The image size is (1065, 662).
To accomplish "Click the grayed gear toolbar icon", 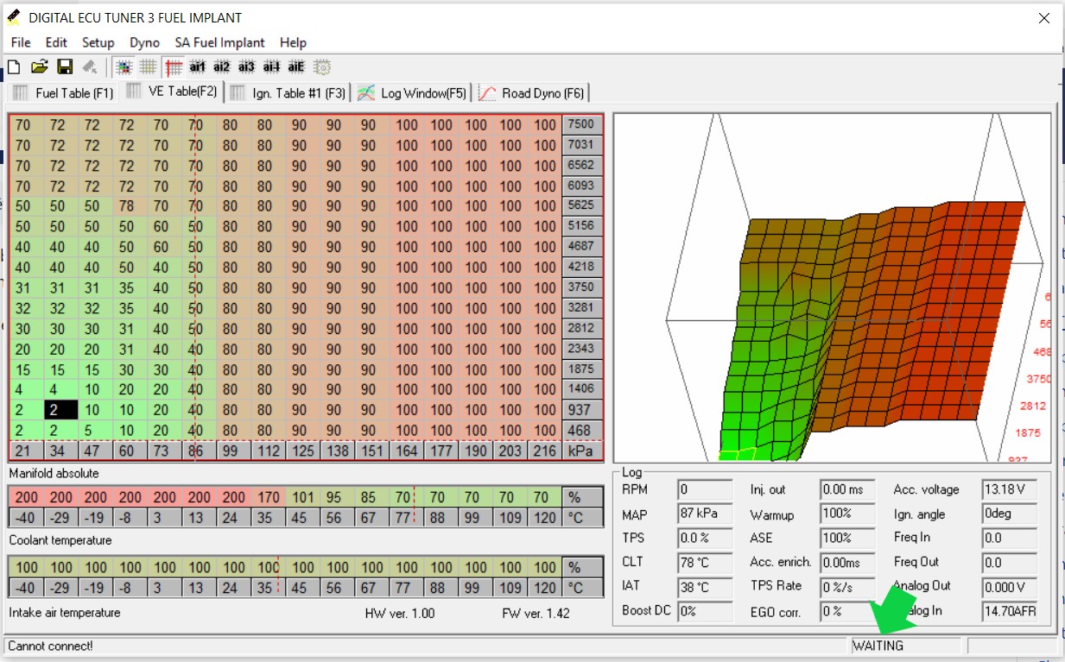I will click(x=322, y=67).
